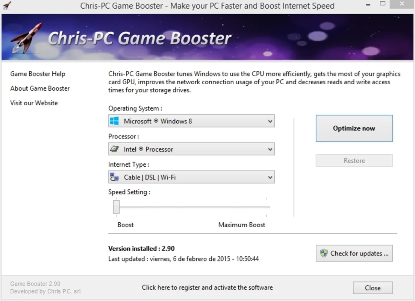
Task: Click the processor chip icon
Action: pyautogui.click(x=114, y=149)
